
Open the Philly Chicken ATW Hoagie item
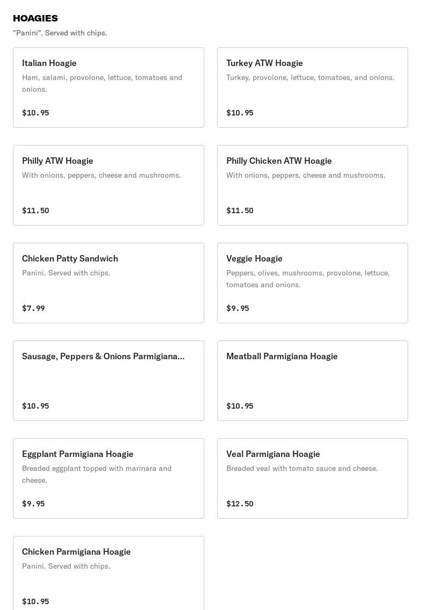[x=312, y=185]
